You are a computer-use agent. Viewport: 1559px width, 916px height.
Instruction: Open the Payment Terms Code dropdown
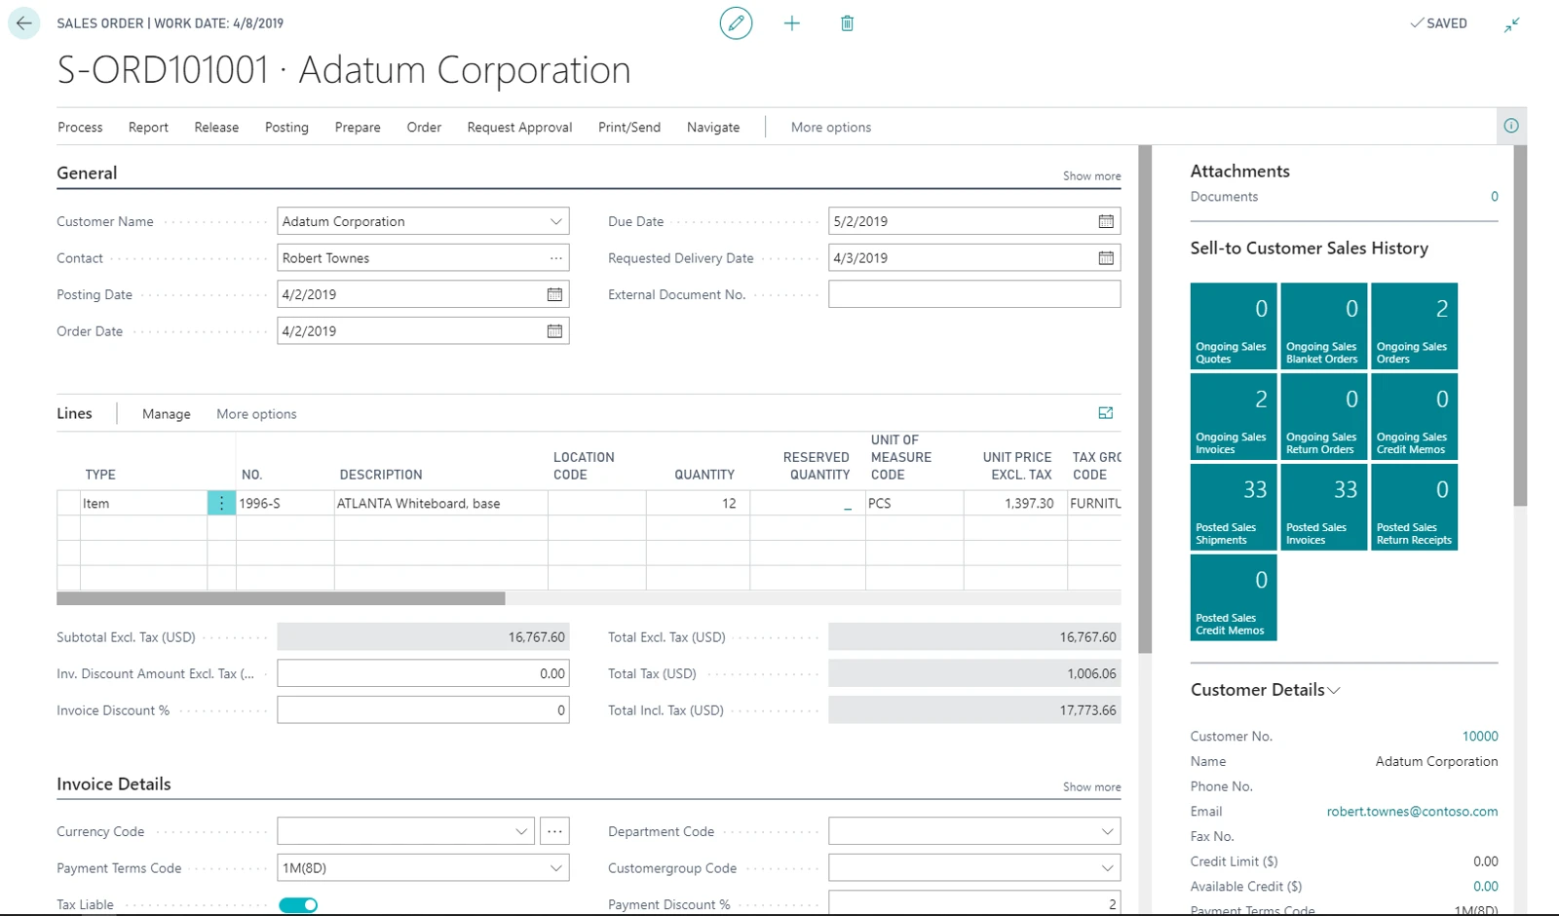click(556, 868)
